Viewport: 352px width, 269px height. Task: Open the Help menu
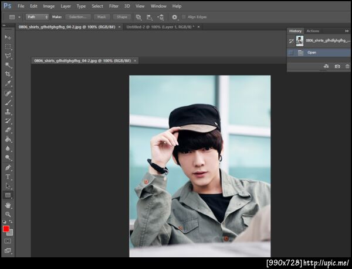pos(177,6)
